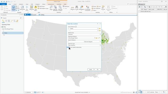Click the Previous Extent arrow
The width and height of the screenshot is (168, 94).
tap(17, 10)
